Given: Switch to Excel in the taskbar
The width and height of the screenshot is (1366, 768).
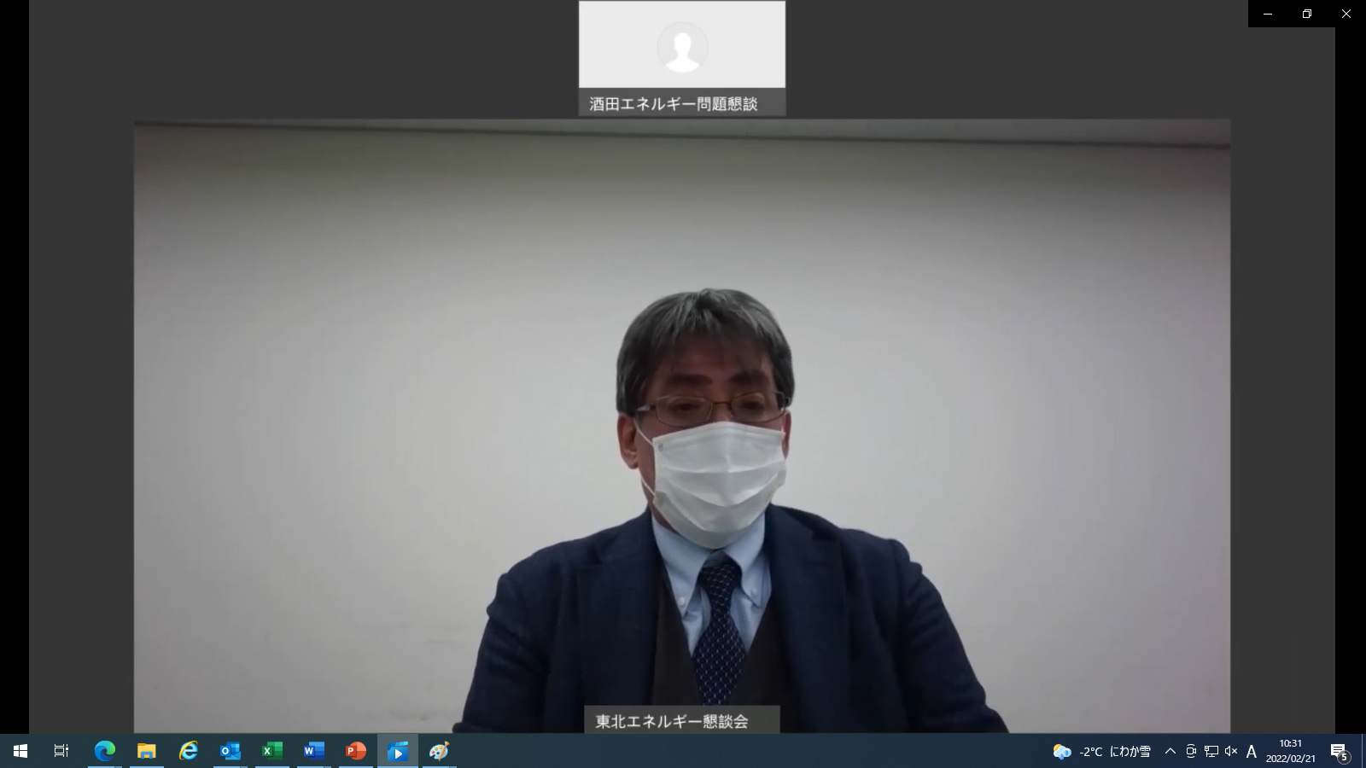Looking at the screenshot, I should point(271,751).
